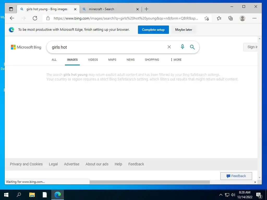Select the 'girls hot young - Bing images' tab
Viewport: 267px width, 200px height.
coord(48,9)
